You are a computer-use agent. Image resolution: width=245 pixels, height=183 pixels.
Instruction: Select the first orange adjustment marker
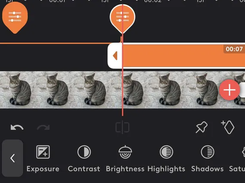15,18
